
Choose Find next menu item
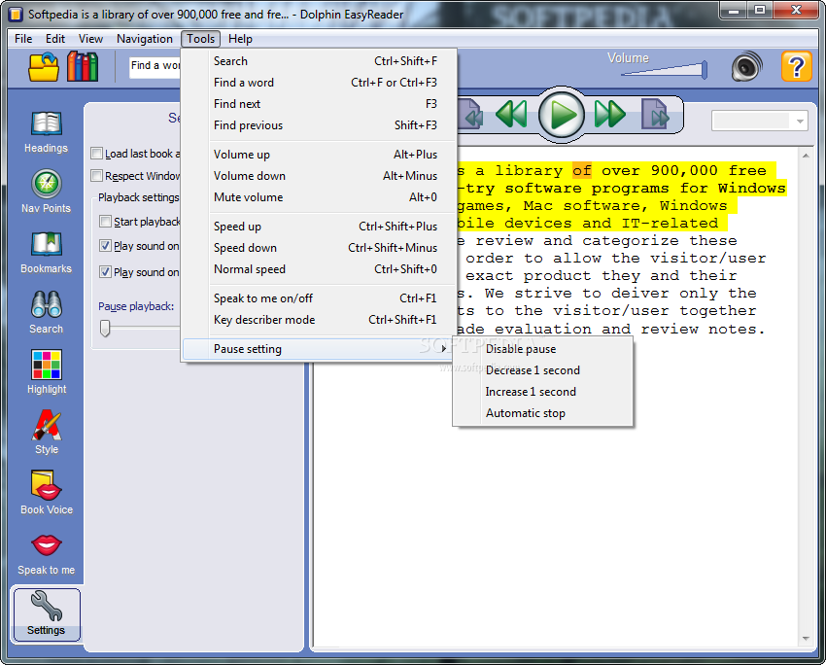tap(318, 104)
